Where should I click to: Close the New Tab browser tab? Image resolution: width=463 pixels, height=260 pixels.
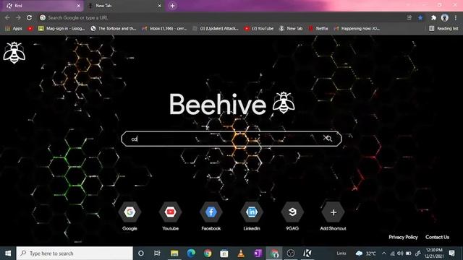(x=159, y=6)
